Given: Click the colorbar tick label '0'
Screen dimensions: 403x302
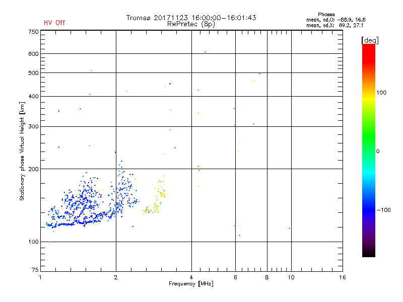Looking at the screenshot, I should (x=378, y=152).
